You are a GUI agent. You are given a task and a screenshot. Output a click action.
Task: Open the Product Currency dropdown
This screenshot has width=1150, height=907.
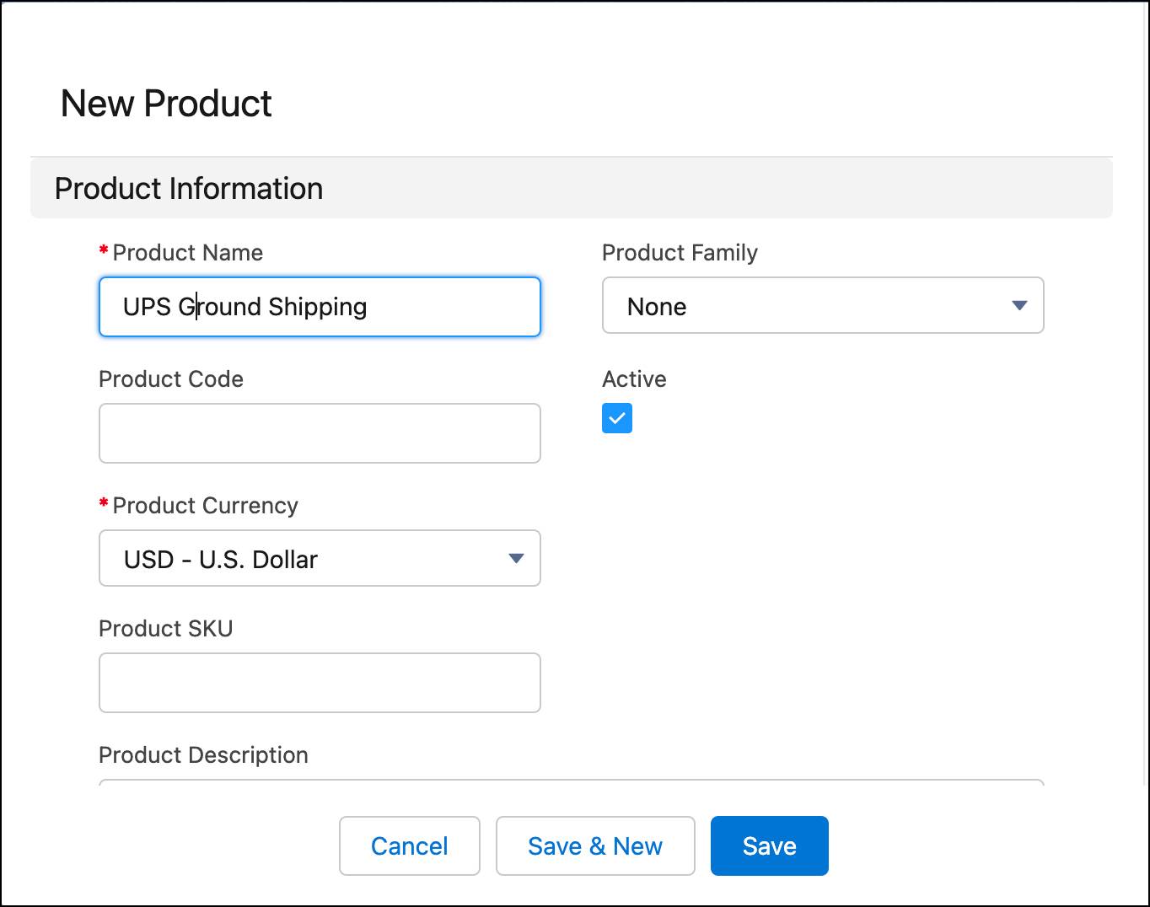click(x=320, y=558)
